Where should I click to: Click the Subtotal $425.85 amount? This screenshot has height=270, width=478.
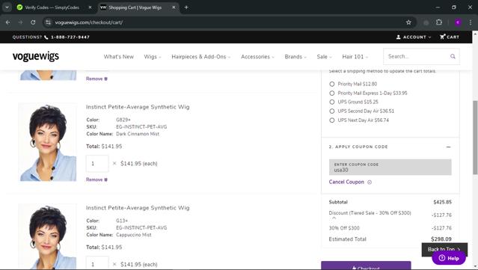pyautogui.click(x=442, y=202)
